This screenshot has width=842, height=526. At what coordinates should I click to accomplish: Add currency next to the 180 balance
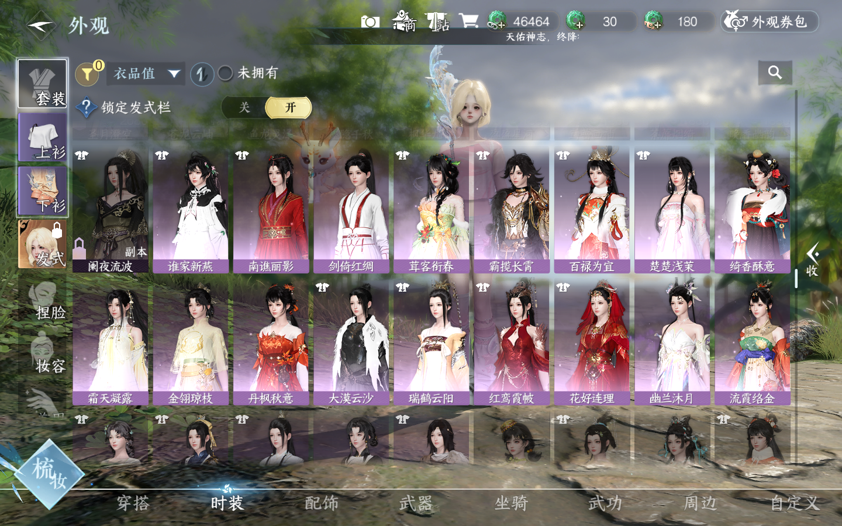point(653,22)
